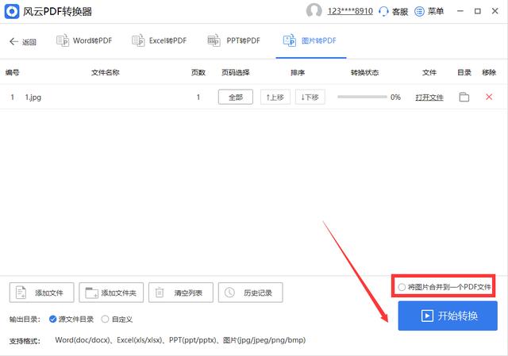This screenshot has height=356, width=508.
Task: Open account 123****8910 link
Action: (x=350, y=11)
